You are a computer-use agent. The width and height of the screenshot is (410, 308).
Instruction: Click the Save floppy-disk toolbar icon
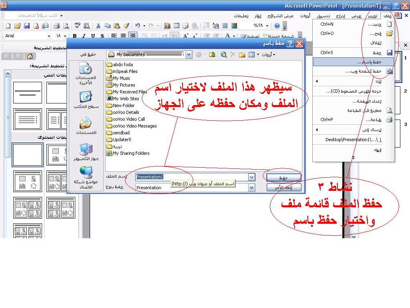tap(27, 26)
